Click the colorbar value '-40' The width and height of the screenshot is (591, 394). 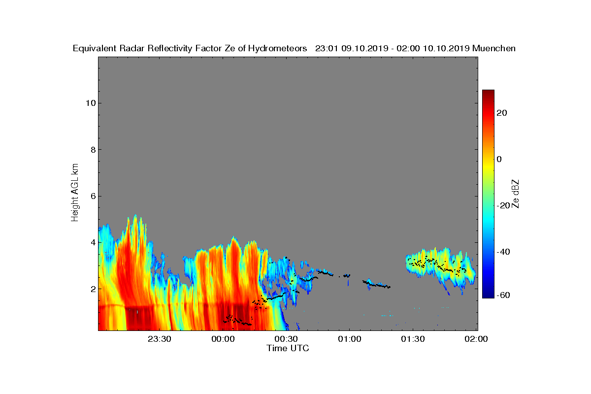(504, 252)
